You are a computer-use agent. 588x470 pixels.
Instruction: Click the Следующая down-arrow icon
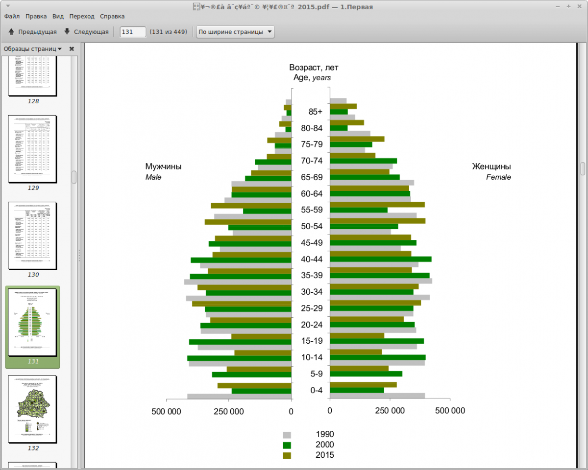67,32
